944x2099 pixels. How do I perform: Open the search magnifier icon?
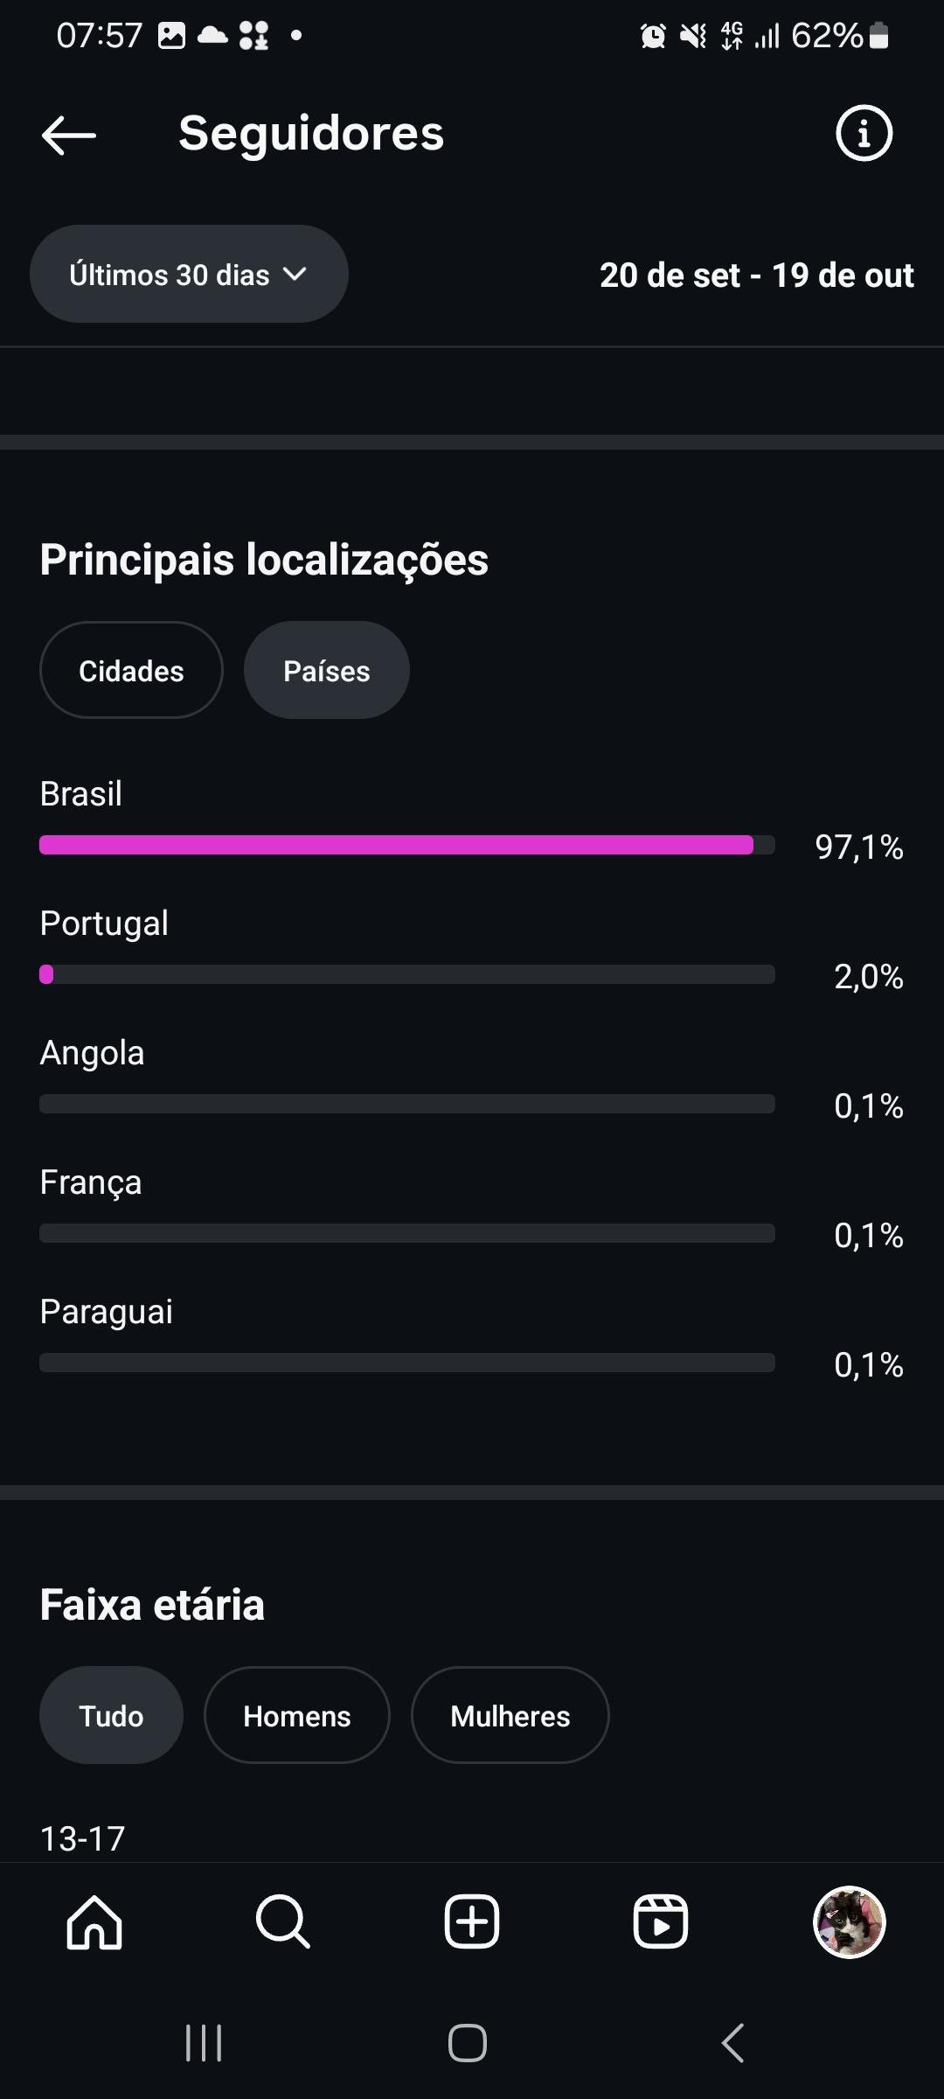[282, 1922]
